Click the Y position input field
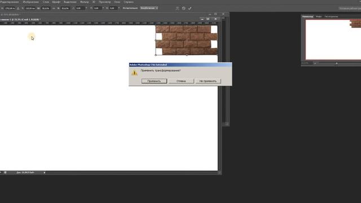The height and width of the screenshot is (203, 361). [30, 8]
